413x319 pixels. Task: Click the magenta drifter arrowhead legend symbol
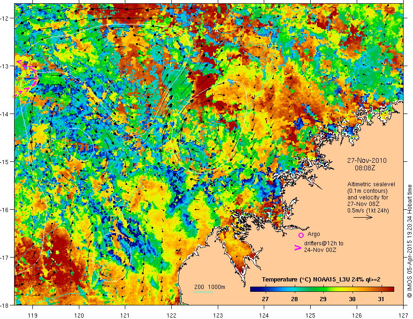click(298, 248)
